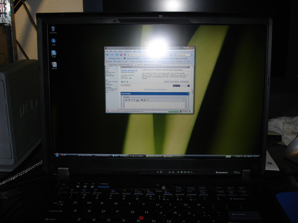298x223 pixels.
Task: Toggle bold in Quick Reply editor
Action: [129, 100]
